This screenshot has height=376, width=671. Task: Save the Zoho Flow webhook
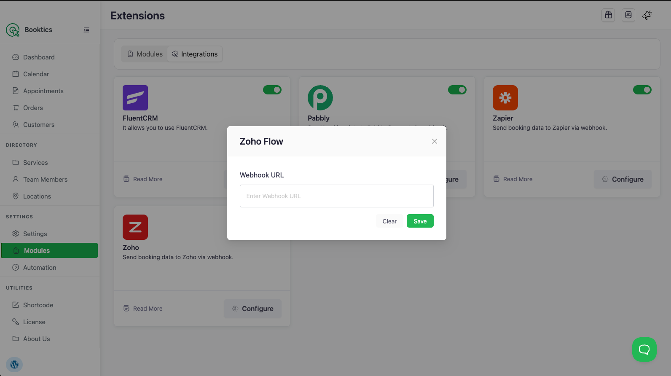tap(420, 221)
